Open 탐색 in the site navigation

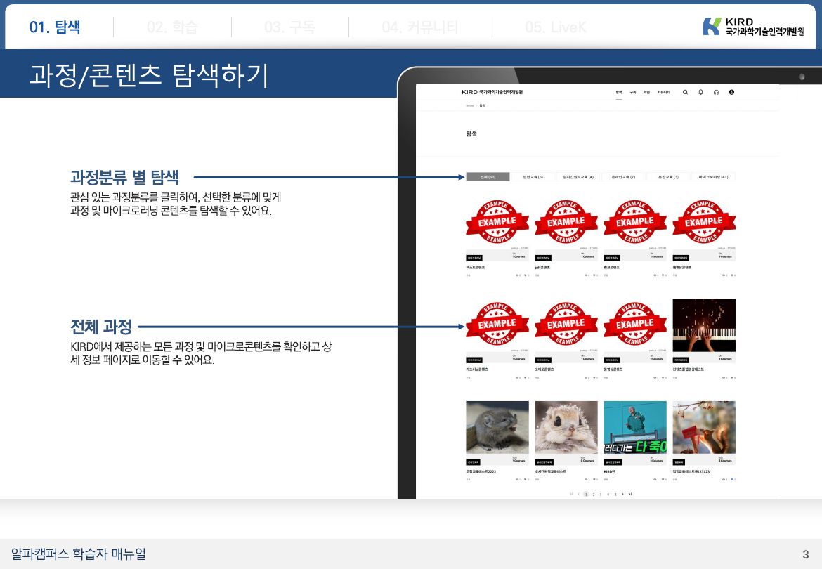click(x=619, y=92)
